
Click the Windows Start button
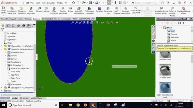[x=4, y=105]
